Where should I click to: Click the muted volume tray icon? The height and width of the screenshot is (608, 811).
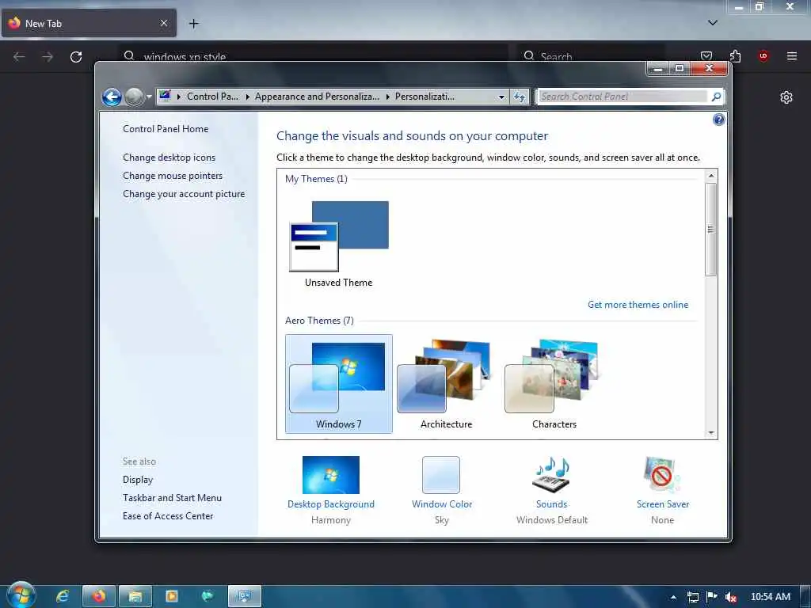coord(731,597)
